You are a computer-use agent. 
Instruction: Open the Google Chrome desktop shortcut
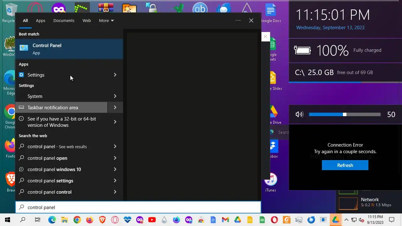(10, 117)
